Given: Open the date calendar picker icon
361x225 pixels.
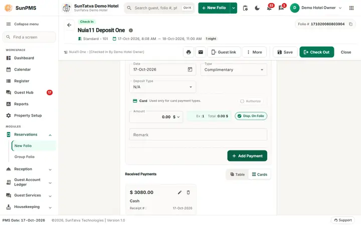Looking at the screenshot, I should [190, 69].
